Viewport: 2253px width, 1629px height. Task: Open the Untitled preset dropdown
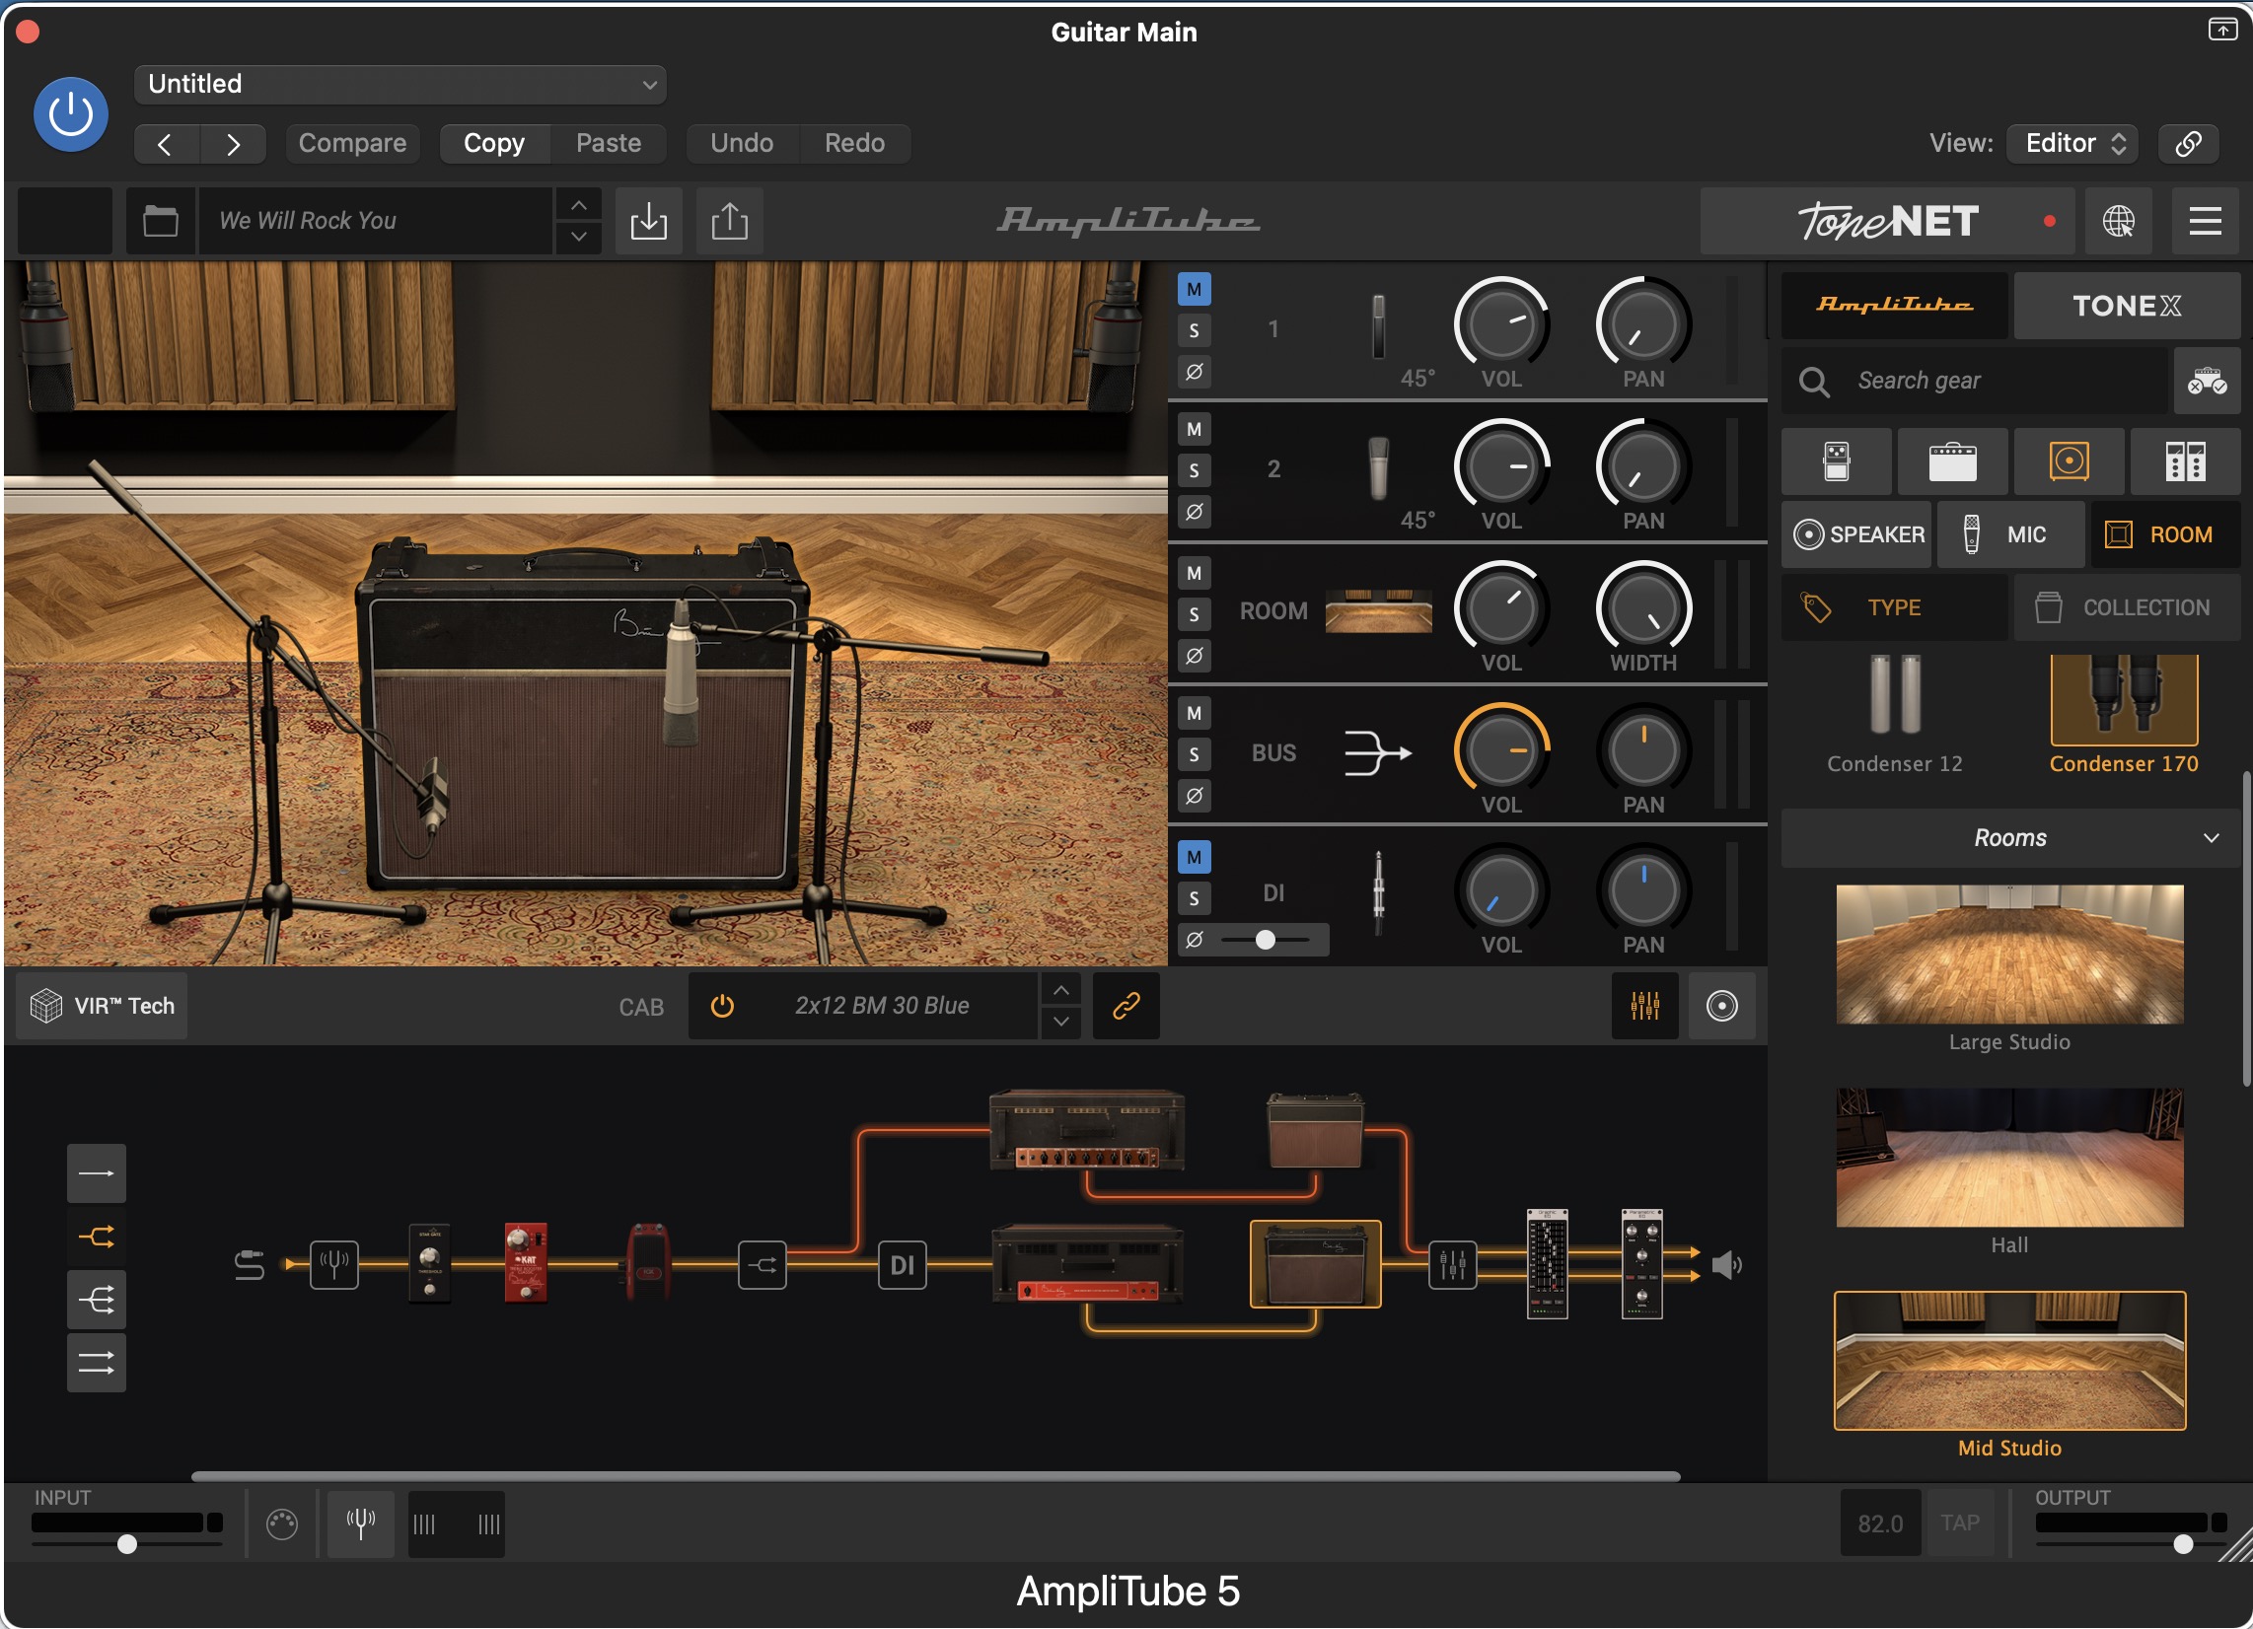click(x=400, y=85)
